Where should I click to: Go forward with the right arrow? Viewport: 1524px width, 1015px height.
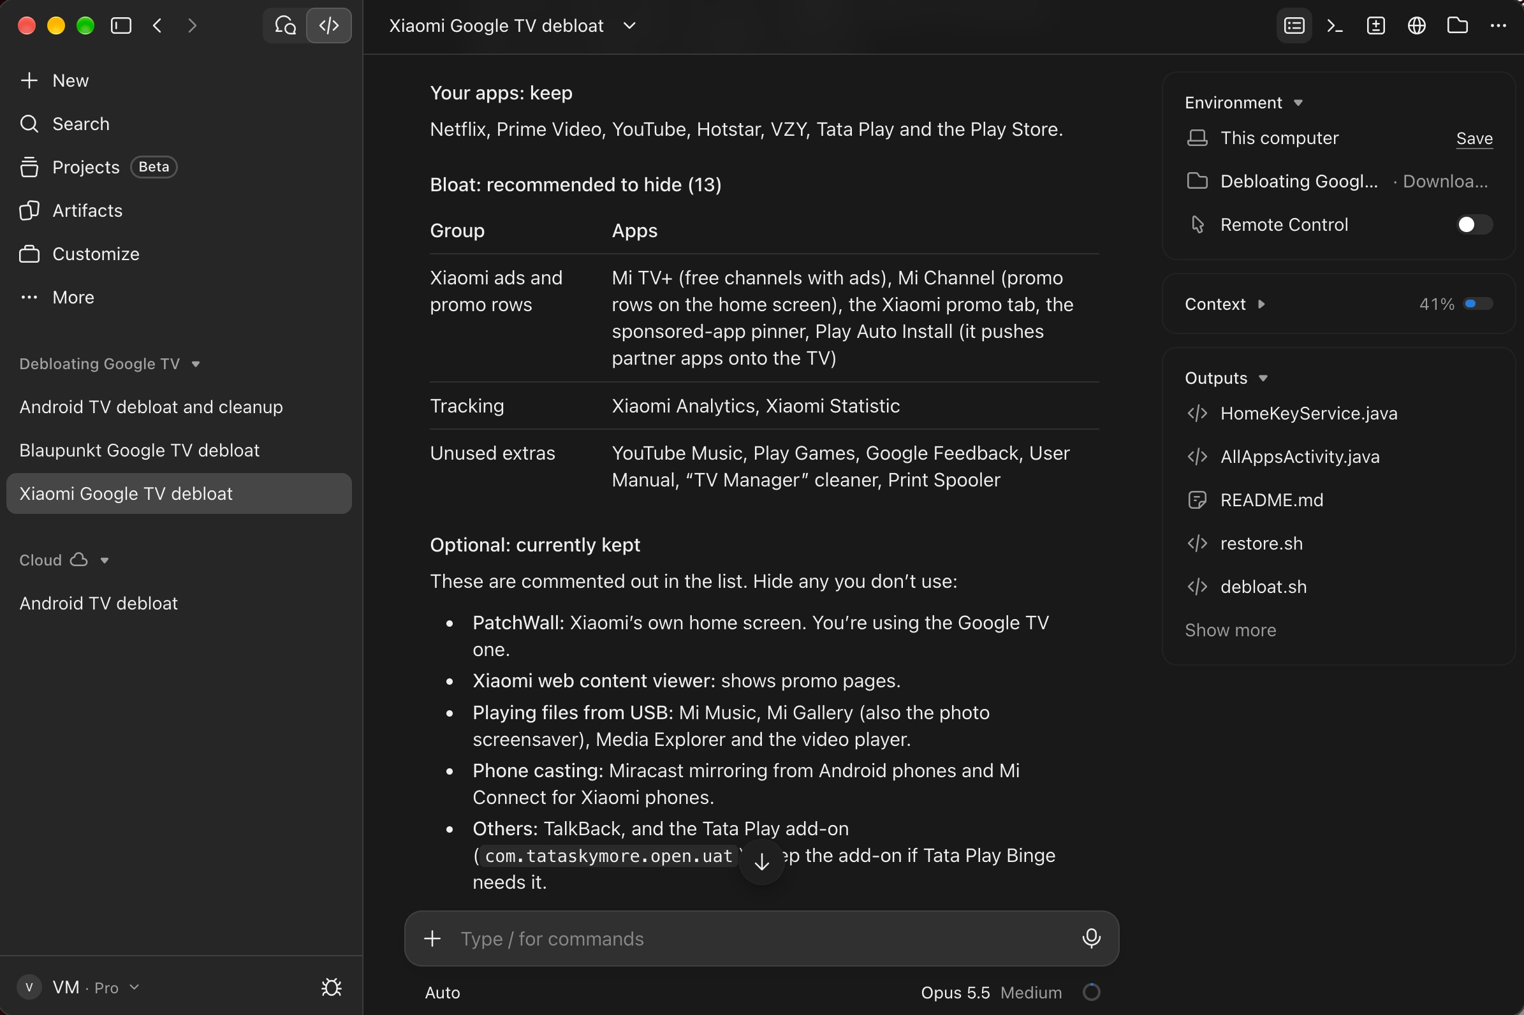[x=192, y=26]
